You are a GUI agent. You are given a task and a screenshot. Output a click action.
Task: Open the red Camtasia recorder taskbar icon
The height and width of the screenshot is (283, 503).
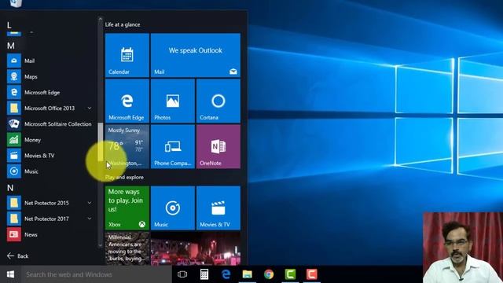[x=311, y=274]
